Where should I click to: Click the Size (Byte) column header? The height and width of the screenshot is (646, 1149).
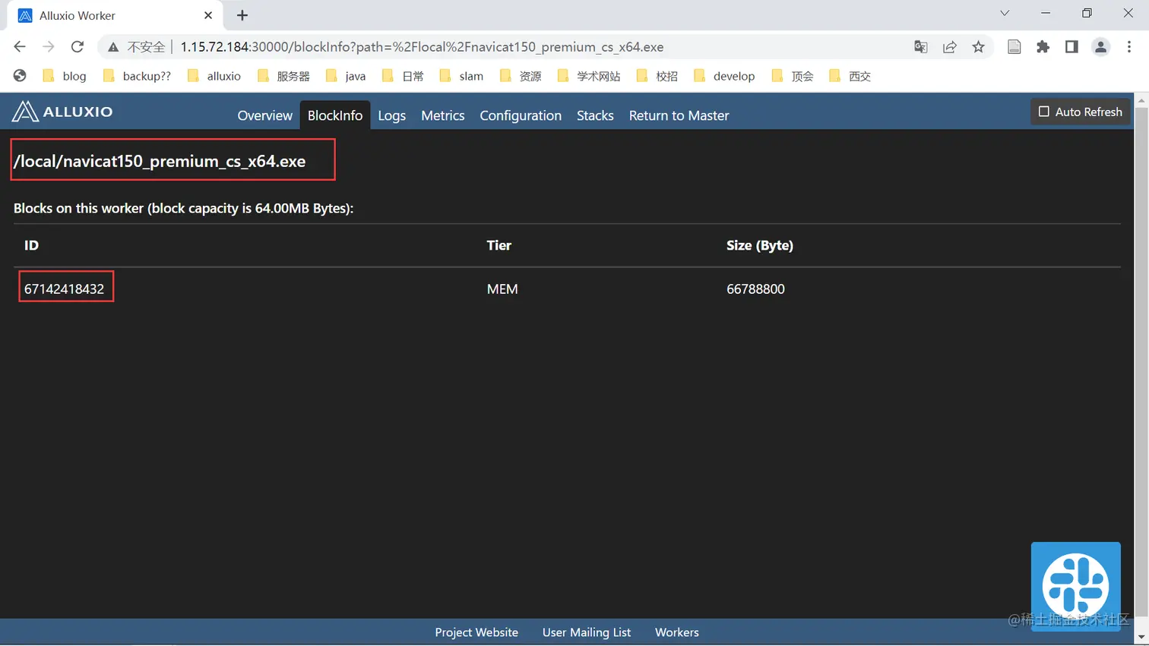[760, 245]
